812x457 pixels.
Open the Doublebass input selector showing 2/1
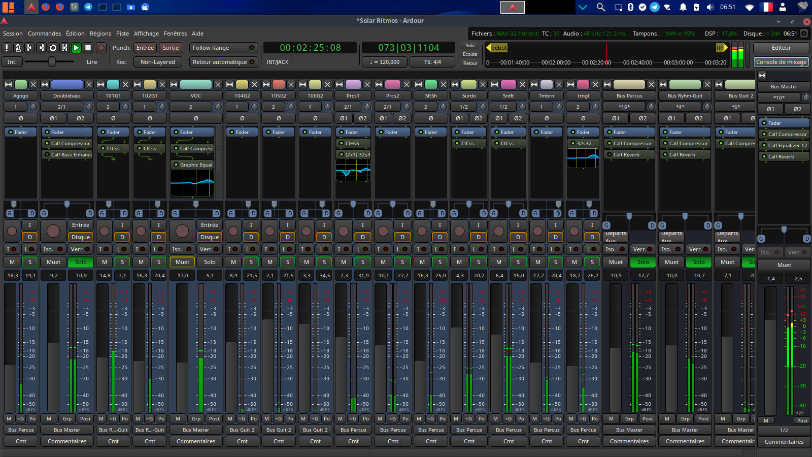61,107
